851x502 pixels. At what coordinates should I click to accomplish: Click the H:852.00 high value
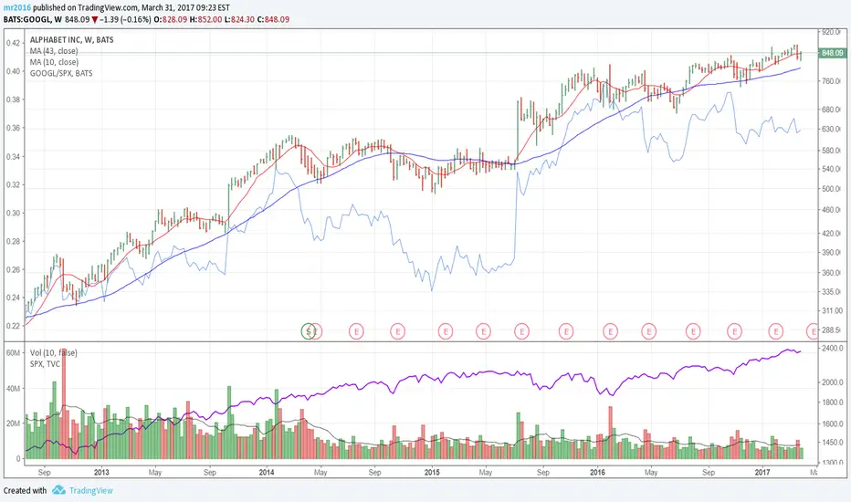206,19
